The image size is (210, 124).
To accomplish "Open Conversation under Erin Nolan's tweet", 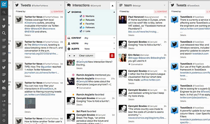I will [x=135, y=64].
